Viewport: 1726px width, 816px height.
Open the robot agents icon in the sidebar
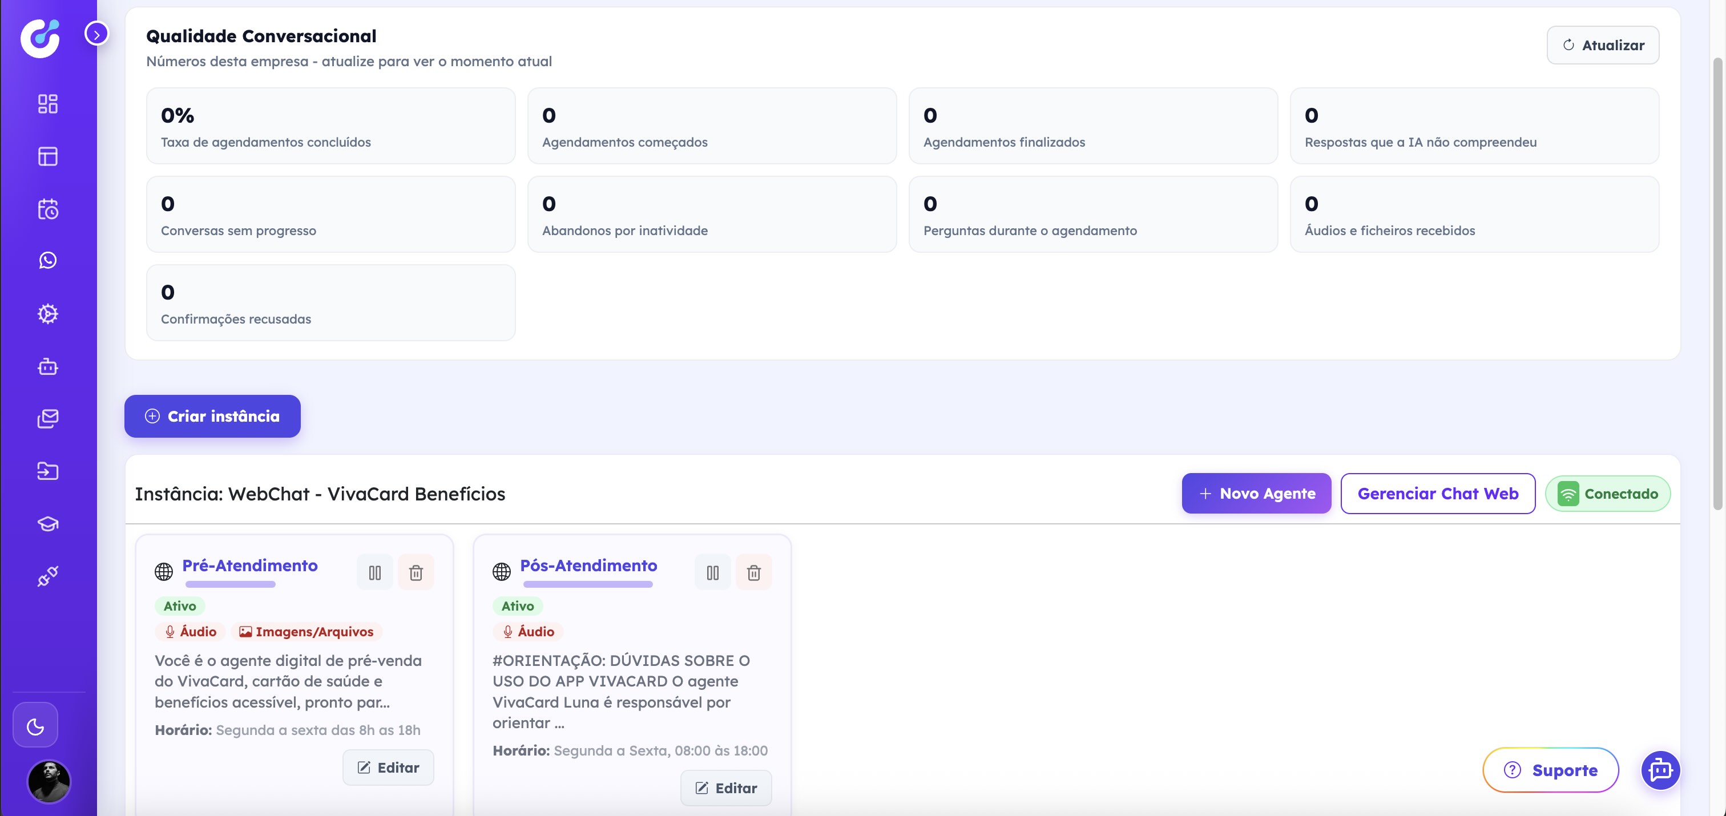click(47, 366)
